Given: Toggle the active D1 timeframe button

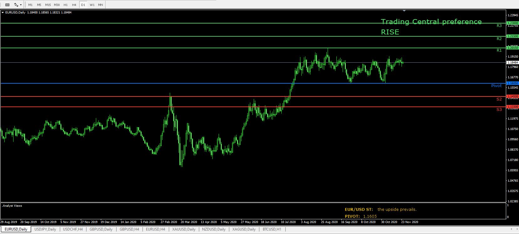Looking at the screenshot, I should pyautogui.click(x=83, y=5).
